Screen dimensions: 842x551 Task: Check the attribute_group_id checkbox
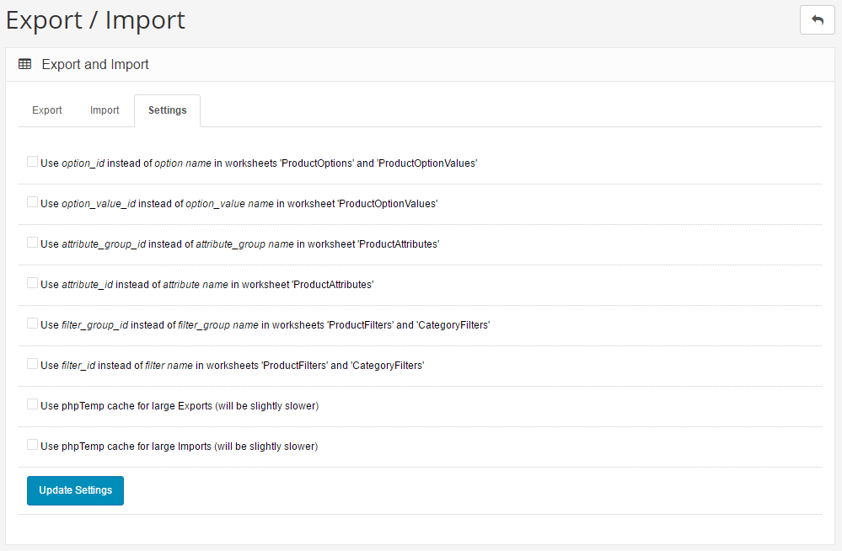point(32,242)
